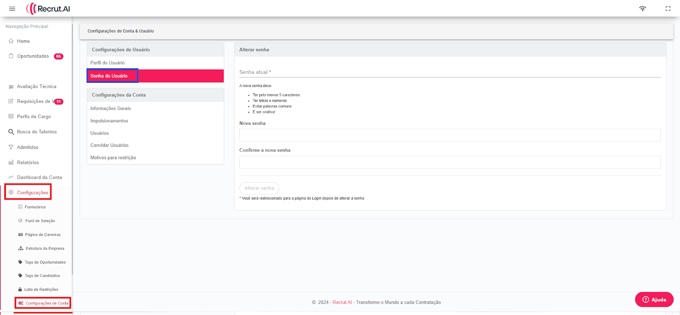Click the Senha atual input field
This screenshot has width=680, height=315.
(450, 72)
